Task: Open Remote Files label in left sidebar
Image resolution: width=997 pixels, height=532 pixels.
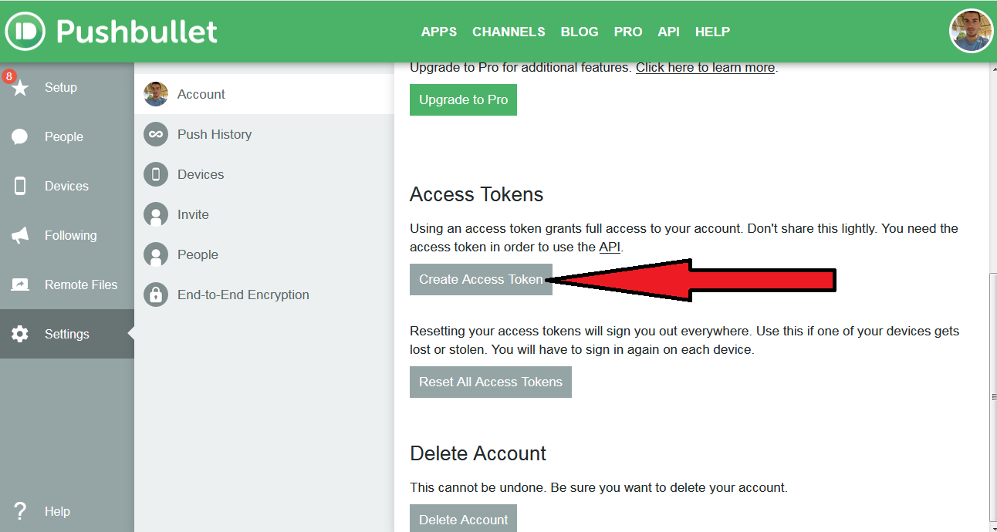Action: tap(81, 285)
